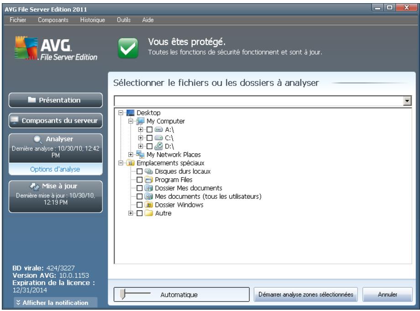Screen dimensions: 420x311
Task: Click the AVG File Server Edition logo
Action: (x=56, y=48)
